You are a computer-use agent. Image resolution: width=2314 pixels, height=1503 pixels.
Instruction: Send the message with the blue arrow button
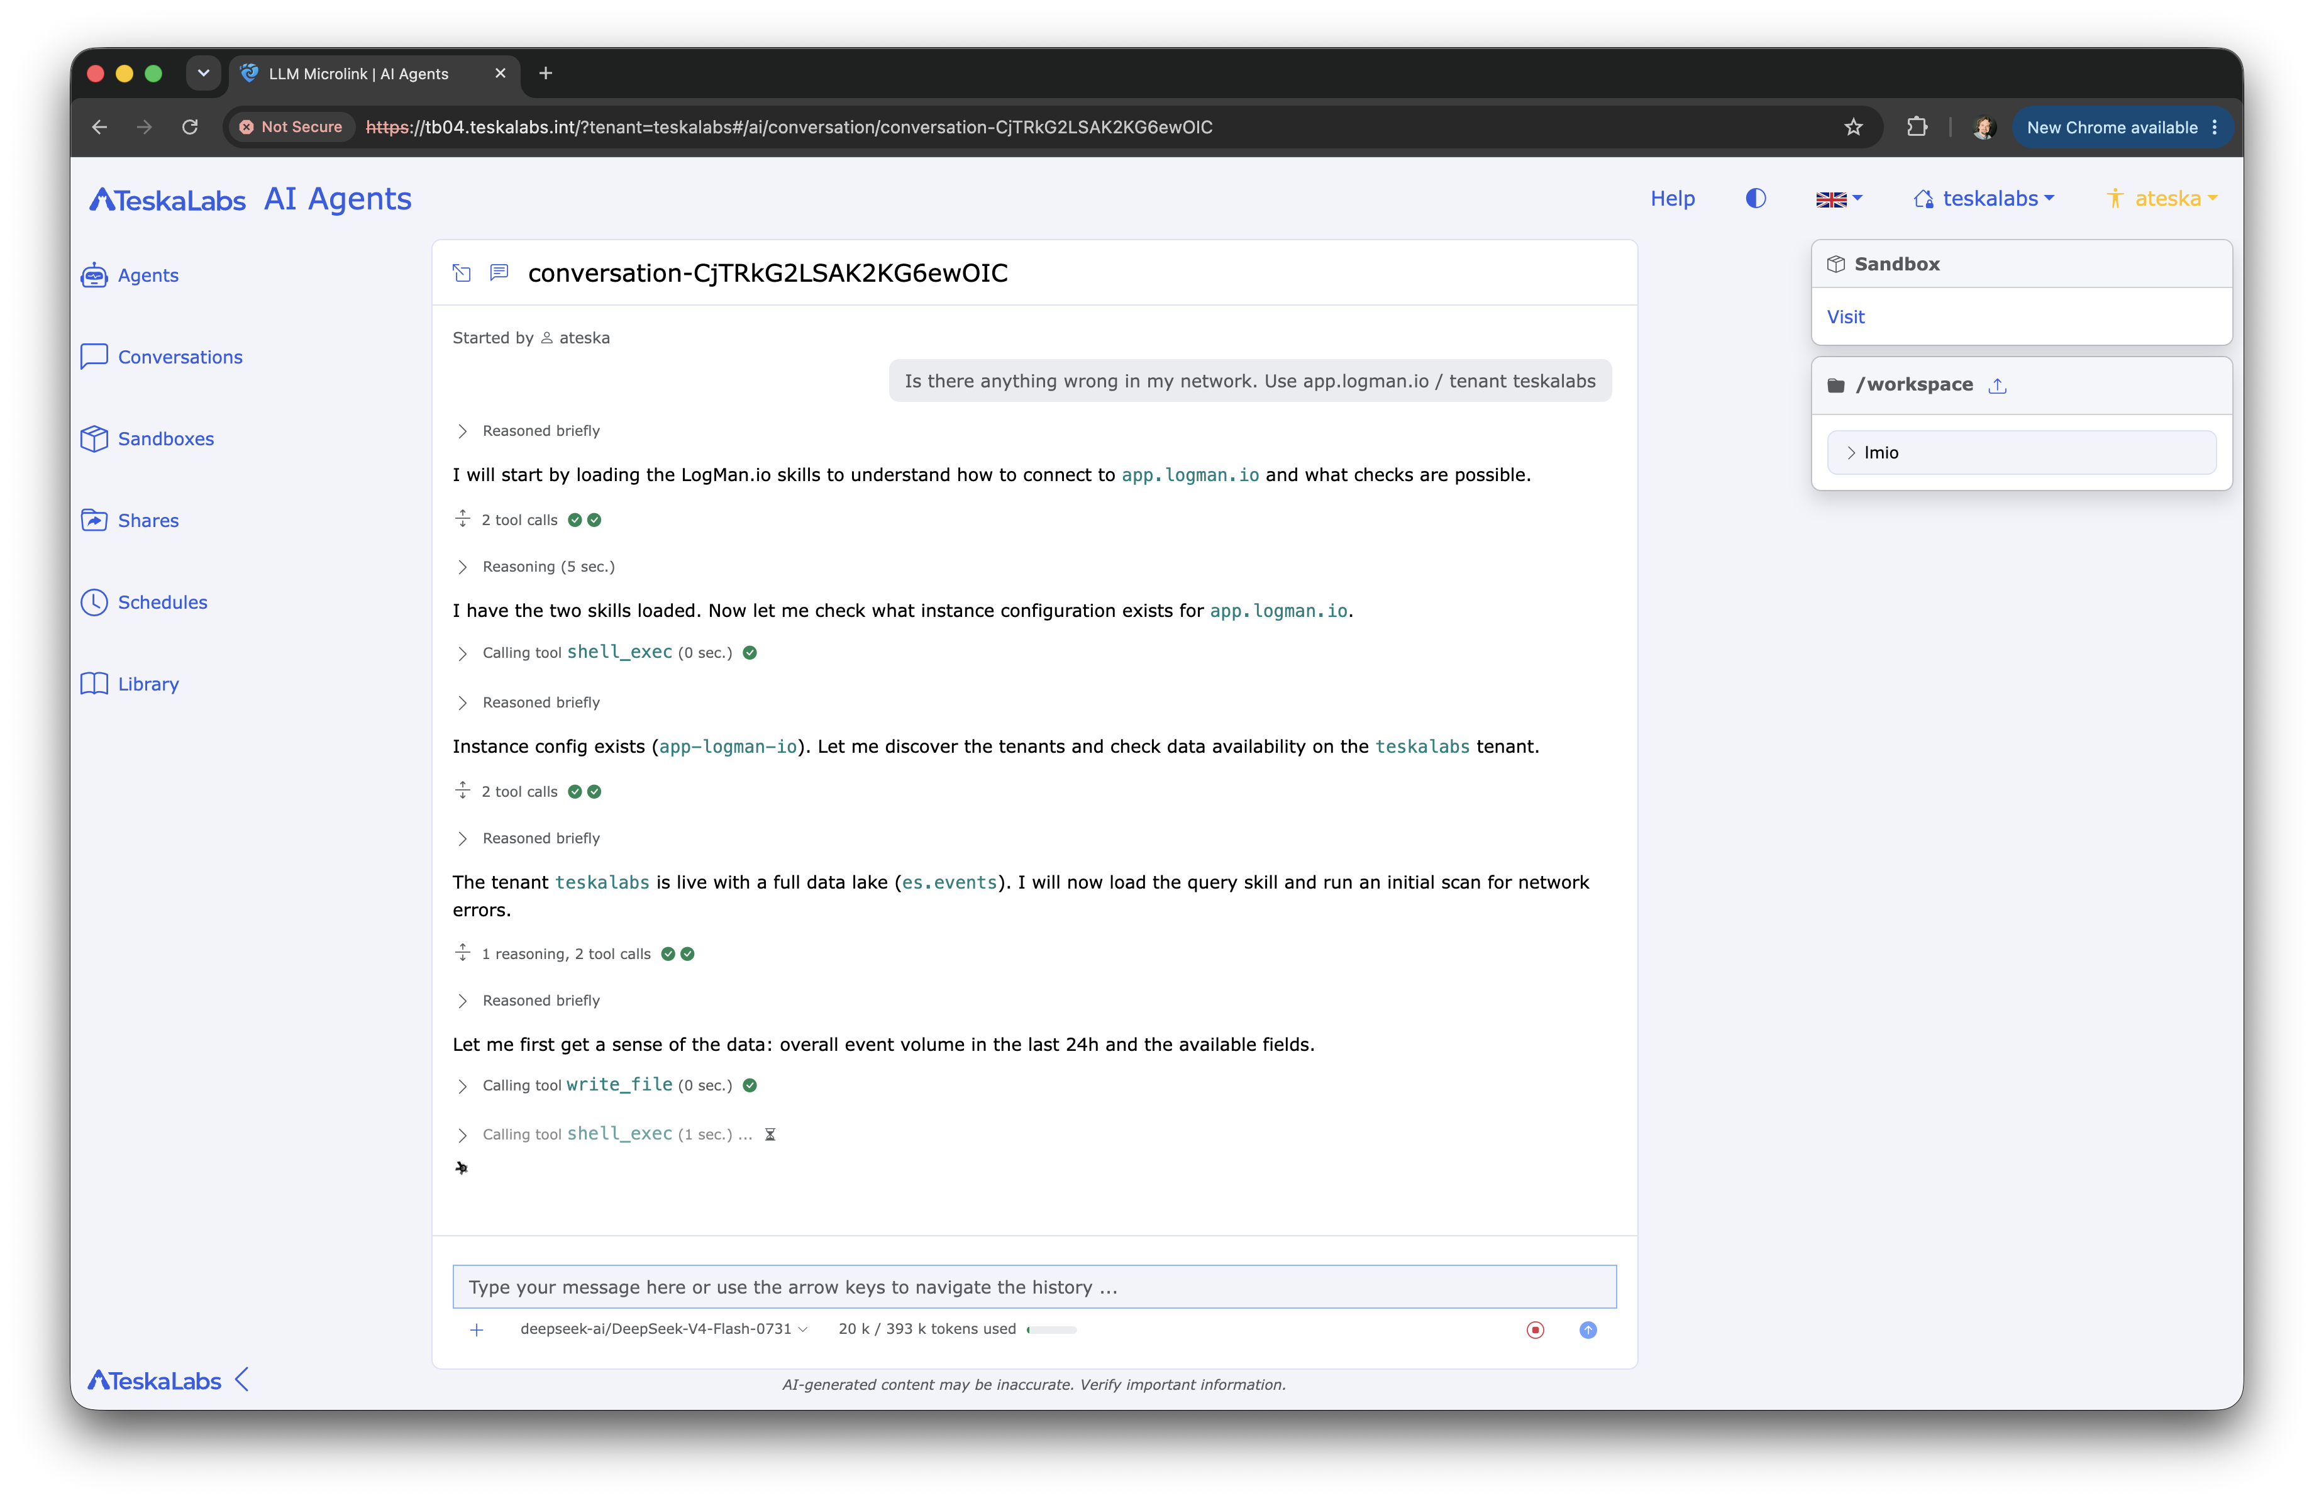click(1588, 1330)
